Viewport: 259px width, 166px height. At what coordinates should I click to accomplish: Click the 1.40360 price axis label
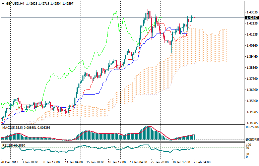click(x=251, y=46)
